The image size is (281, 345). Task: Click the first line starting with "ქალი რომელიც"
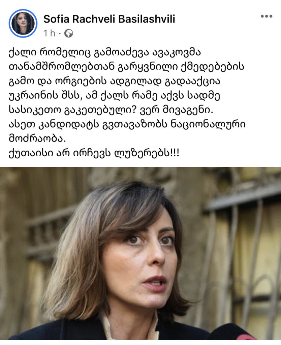coord(105,53)
